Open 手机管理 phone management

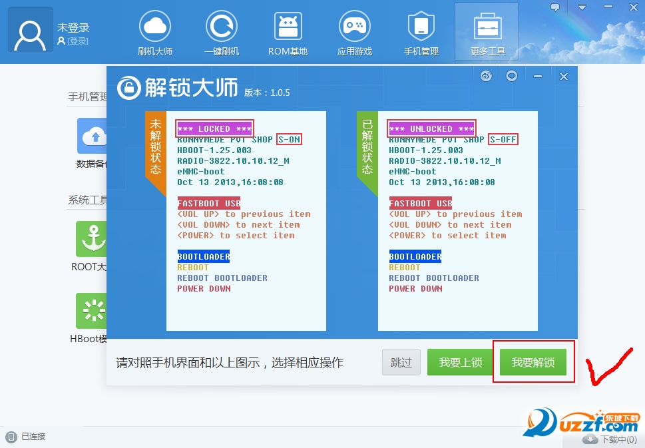pyautogui.click(x=421, y=32)
